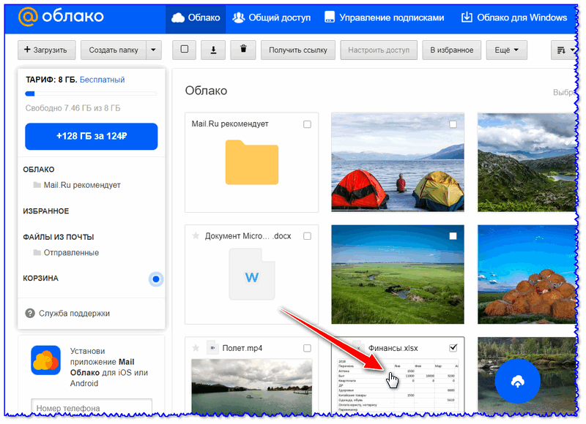Click the Полет.mp4 file name
The image size is (586, 424).
tap(242, 348)
